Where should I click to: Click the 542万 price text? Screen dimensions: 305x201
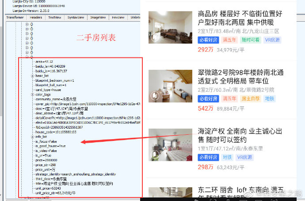[x=206, y=109]
